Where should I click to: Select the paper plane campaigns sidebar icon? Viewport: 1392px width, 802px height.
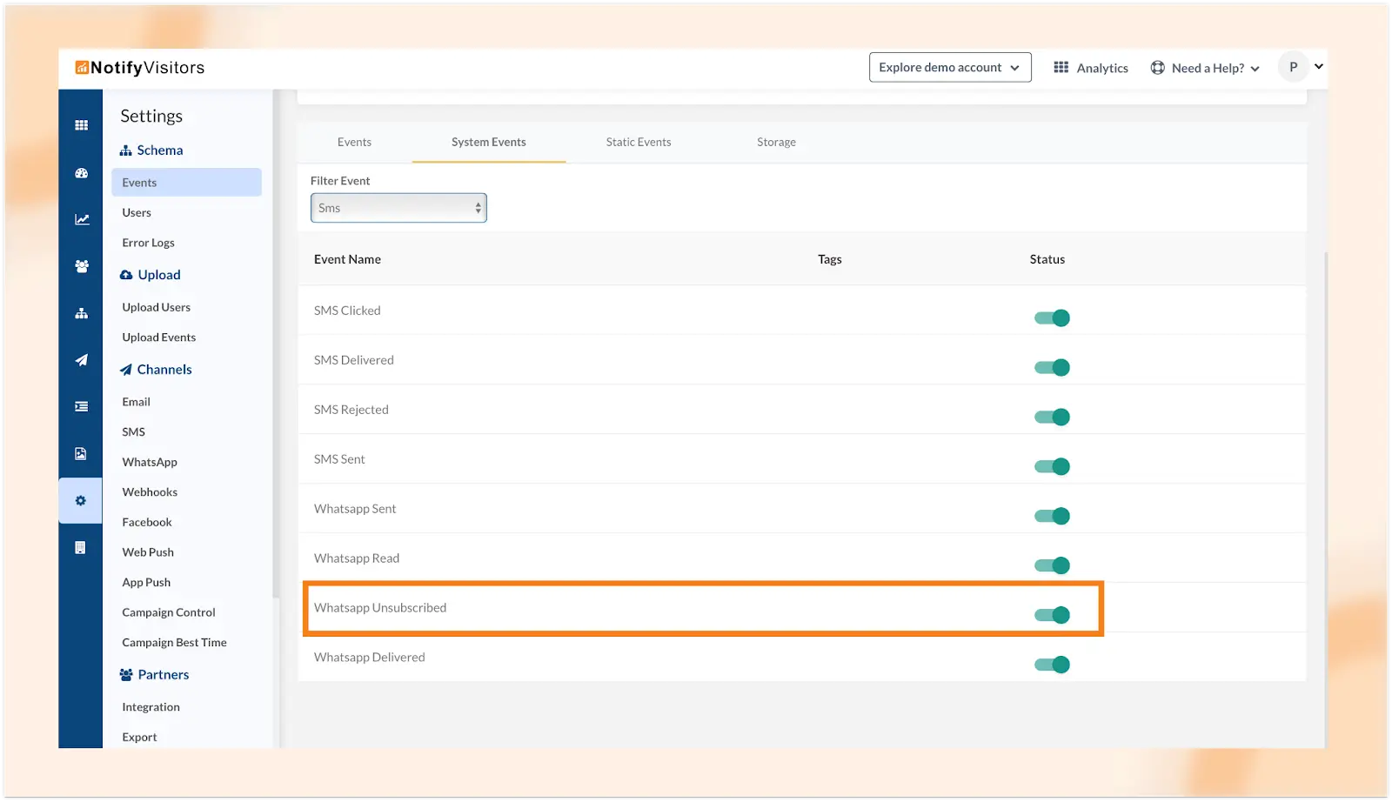pyautogui.click(x=81, y=360)
